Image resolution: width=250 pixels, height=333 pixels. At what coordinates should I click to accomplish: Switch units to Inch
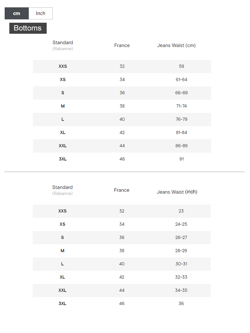[x=41, y=13]
